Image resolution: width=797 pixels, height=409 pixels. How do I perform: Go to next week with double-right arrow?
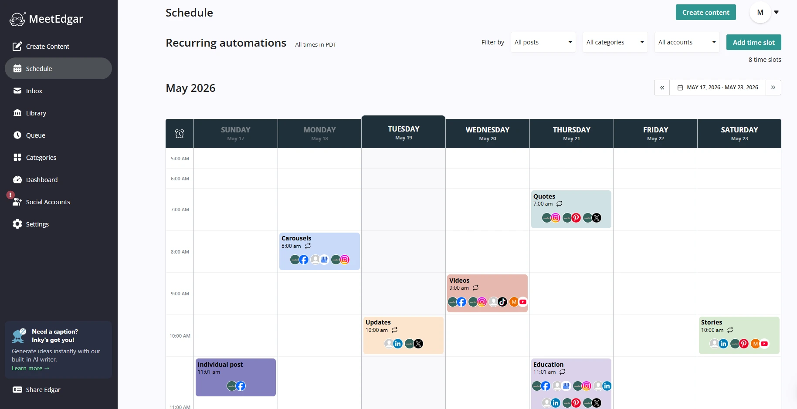pos(773,88)
